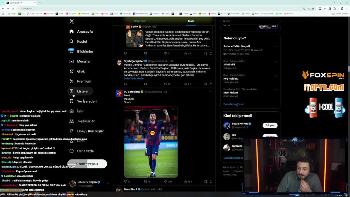The width and height of the screenshot is (350, 197).
Task: Open a new browser tab
Action: point(40,3)
